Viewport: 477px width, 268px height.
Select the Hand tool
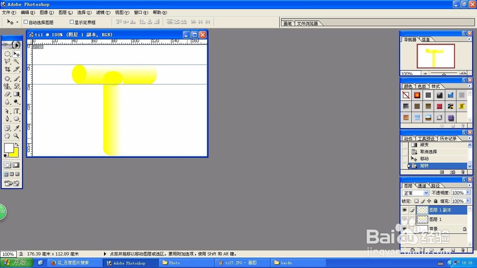click(7, 136)
